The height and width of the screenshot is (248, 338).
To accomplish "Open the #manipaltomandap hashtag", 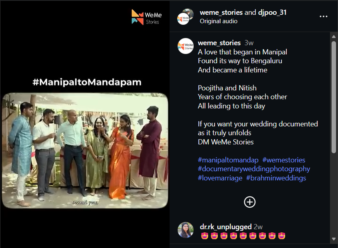I will coord(228,160).
